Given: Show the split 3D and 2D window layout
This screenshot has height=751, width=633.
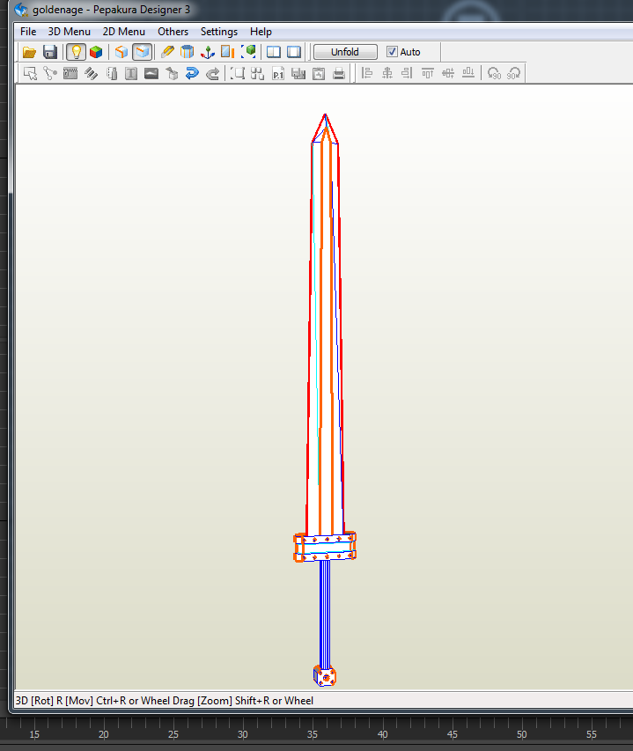Looking at the screenshot, I should click(x=274, y=52).
